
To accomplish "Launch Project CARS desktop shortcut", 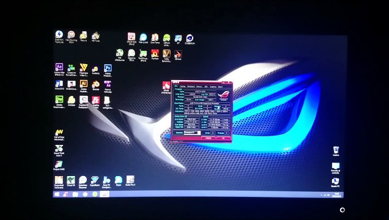I will 59,166.
